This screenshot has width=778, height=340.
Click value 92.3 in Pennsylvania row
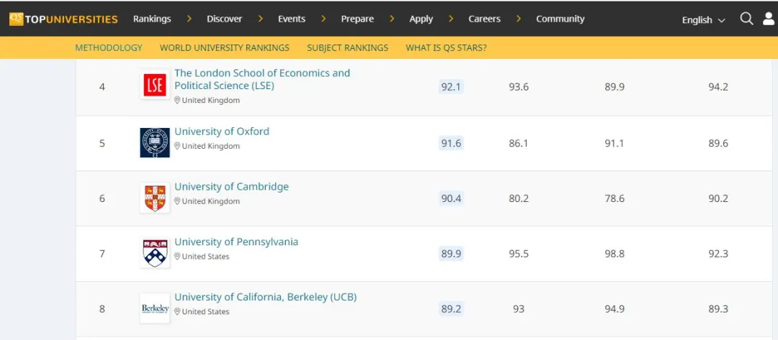click(x=718, y=254)
